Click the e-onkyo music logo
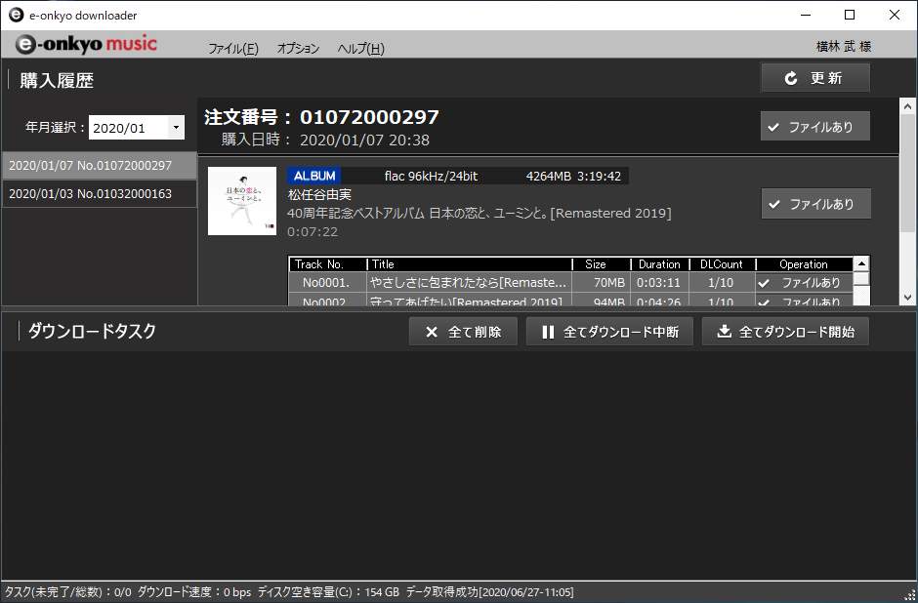The width and height of the screenshot is (918, 603). 86,44
